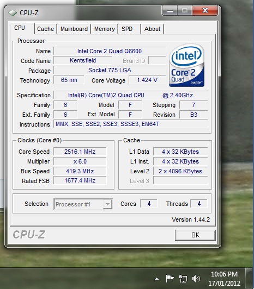Go to the SPD tab
Screen dimensions: 254x289
(x=130, y=29)
